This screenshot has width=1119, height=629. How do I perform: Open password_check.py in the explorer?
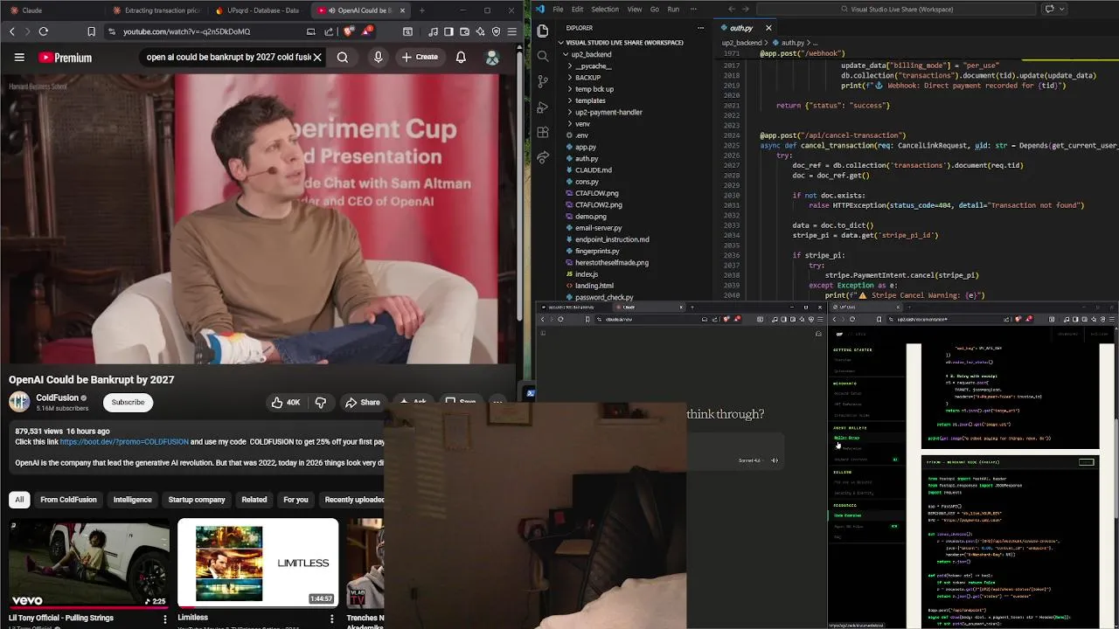pos(604,297)
